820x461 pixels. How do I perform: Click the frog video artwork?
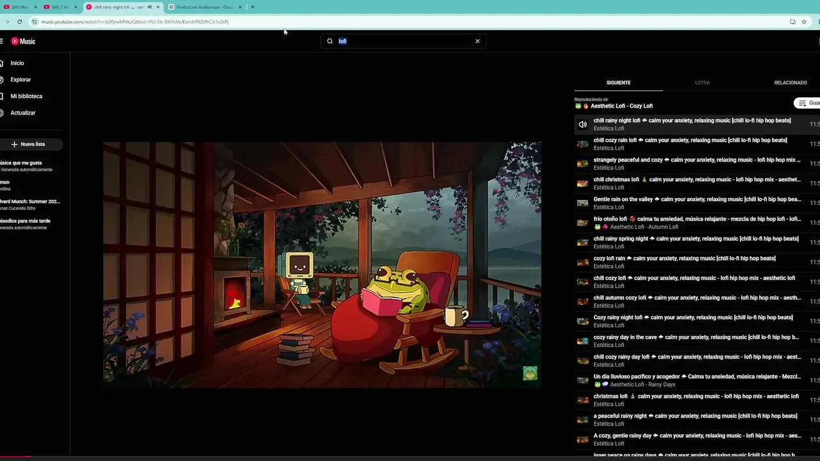coord(322,264)
